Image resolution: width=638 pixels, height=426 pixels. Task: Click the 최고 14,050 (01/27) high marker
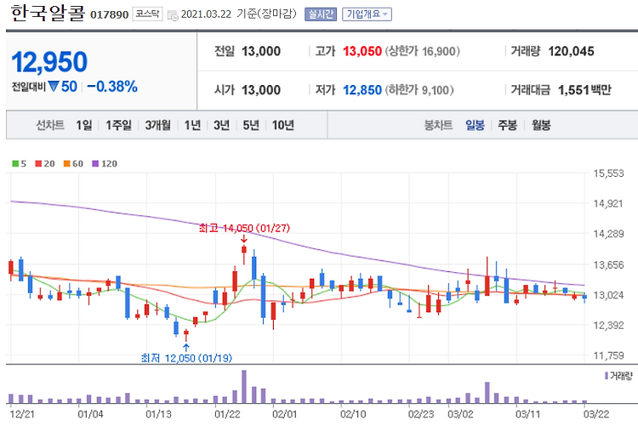coord(244,228)
